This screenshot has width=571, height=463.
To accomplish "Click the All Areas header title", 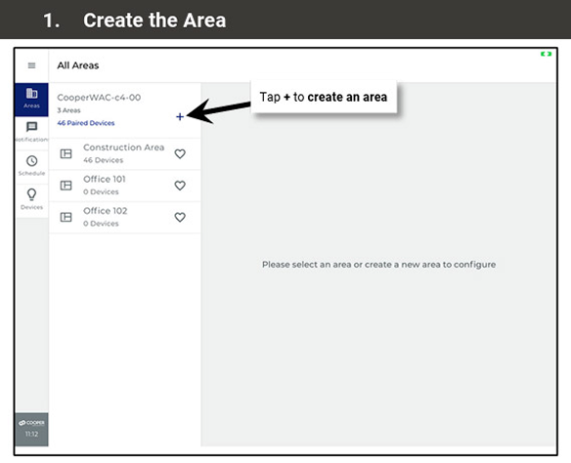I will pos(78,65).
